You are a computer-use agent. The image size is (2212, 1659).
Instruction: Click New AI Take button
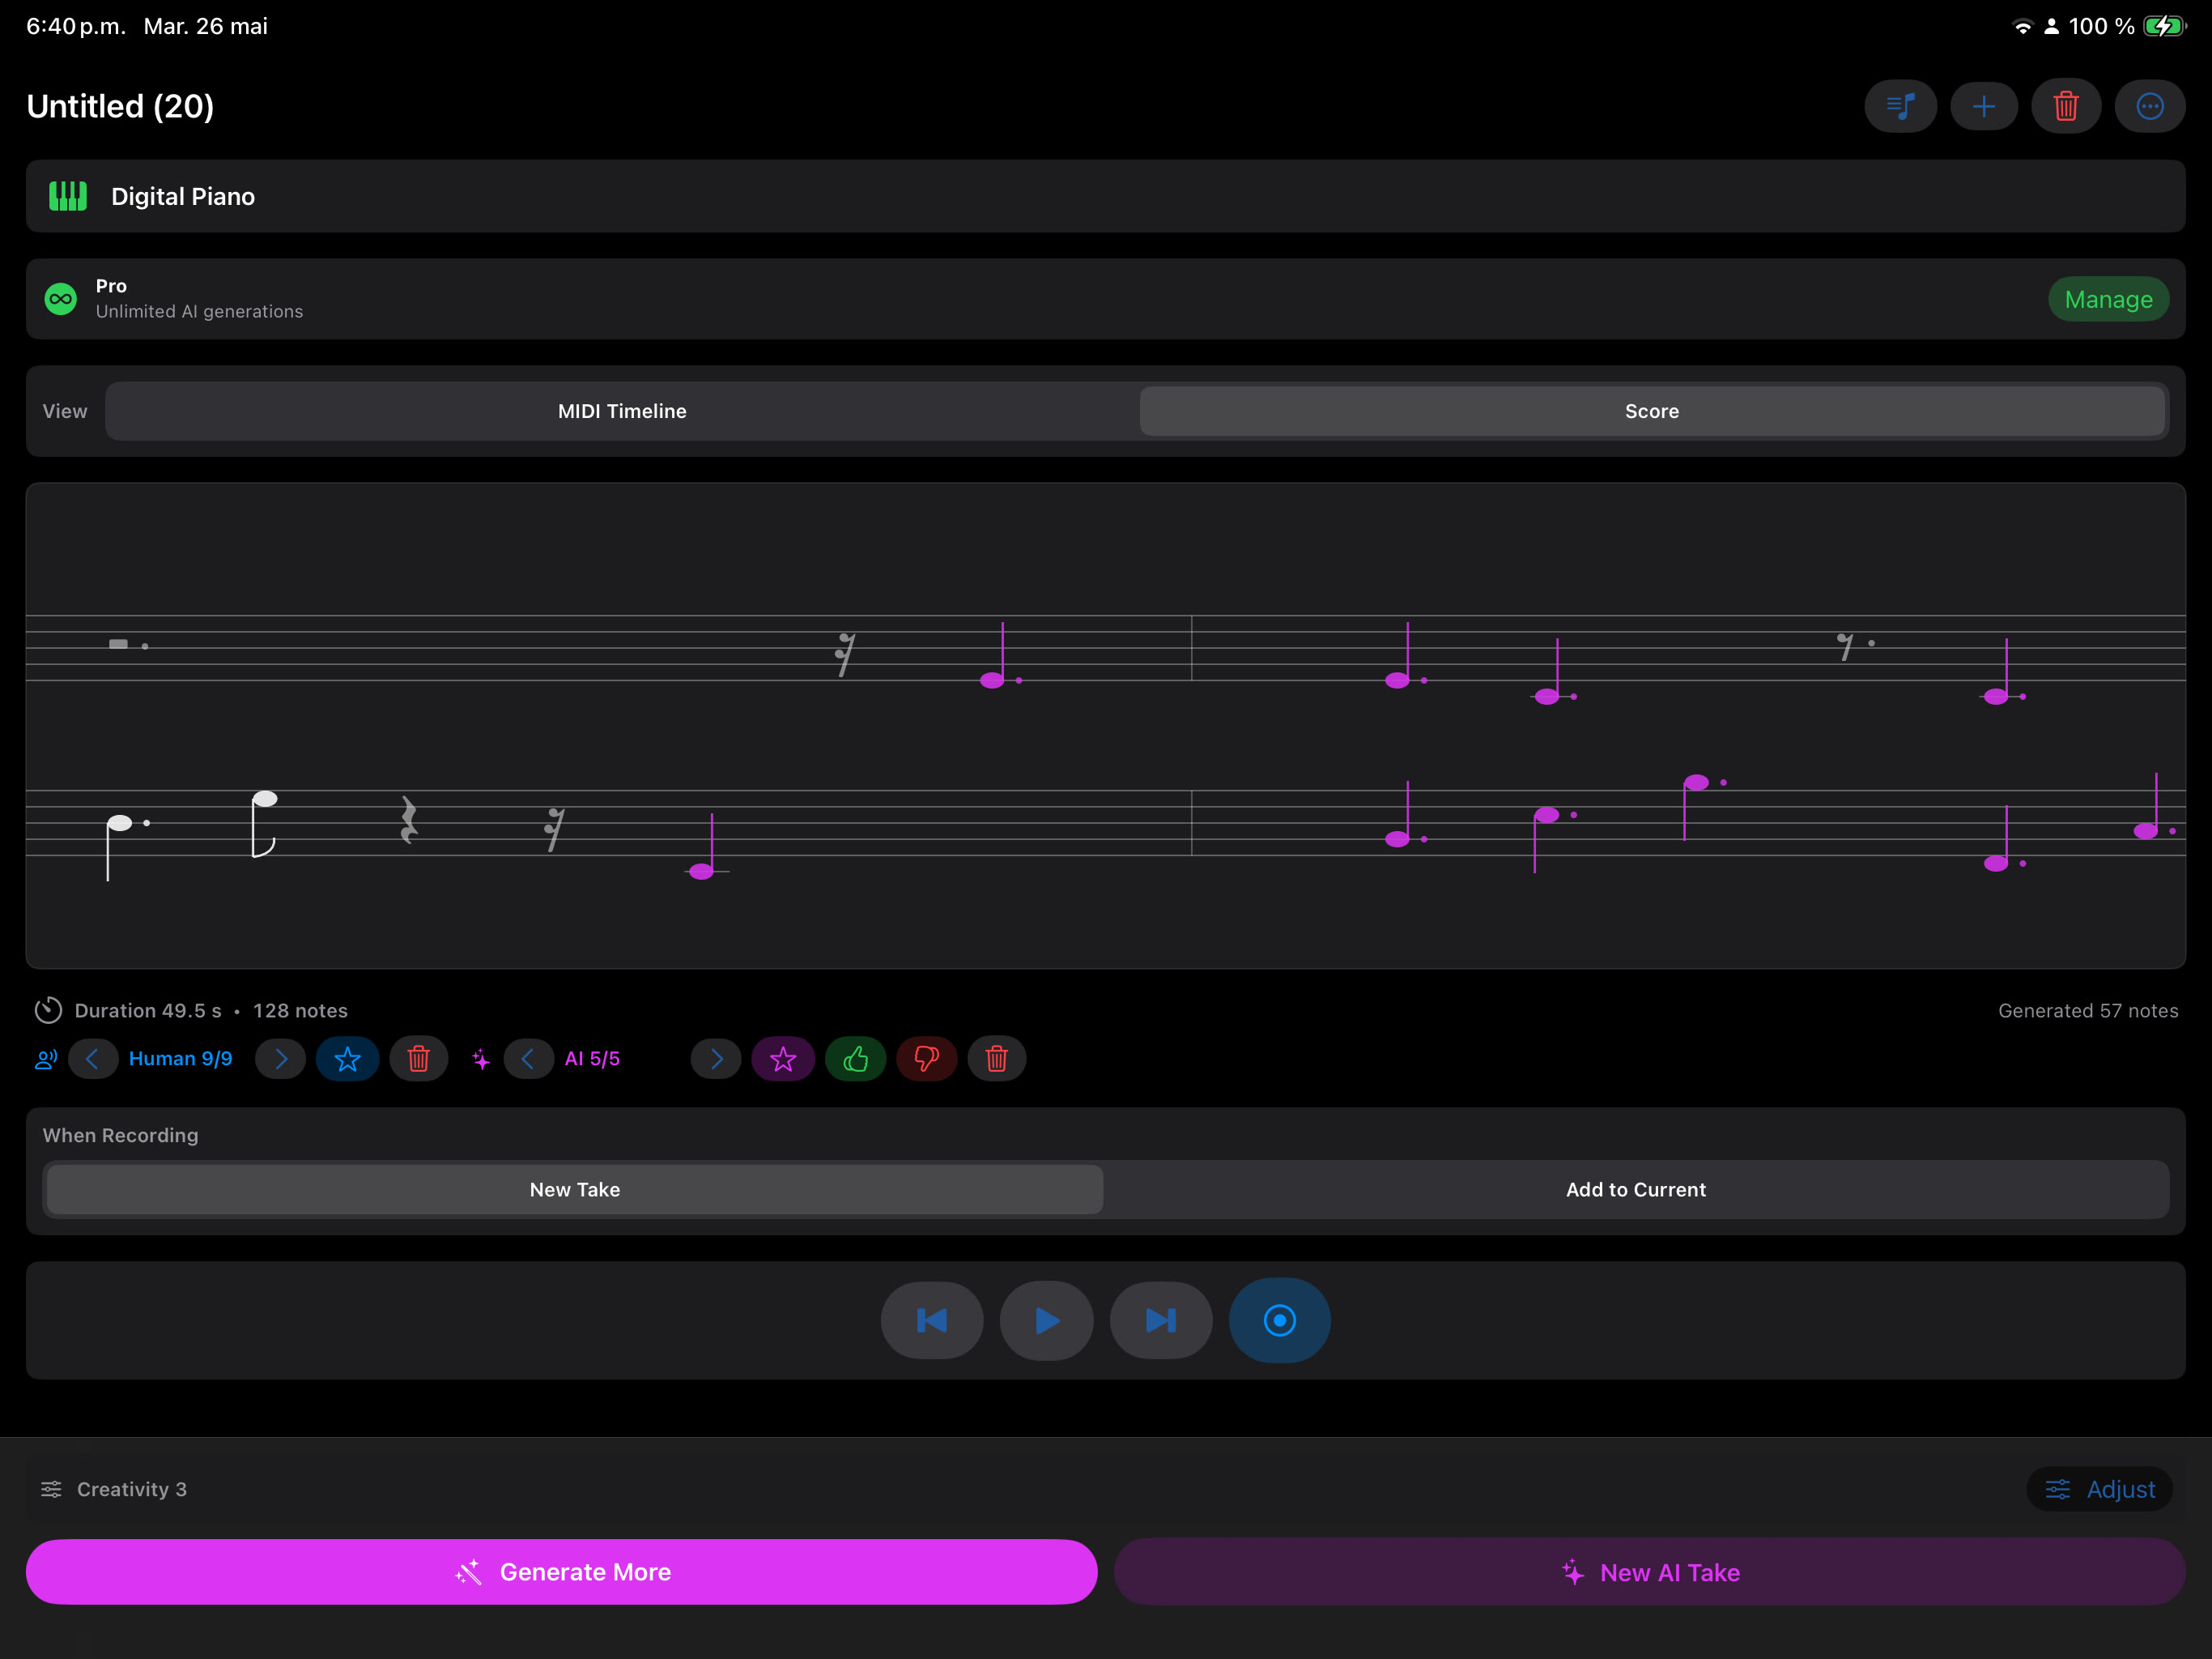[x=1650, y=1572]
